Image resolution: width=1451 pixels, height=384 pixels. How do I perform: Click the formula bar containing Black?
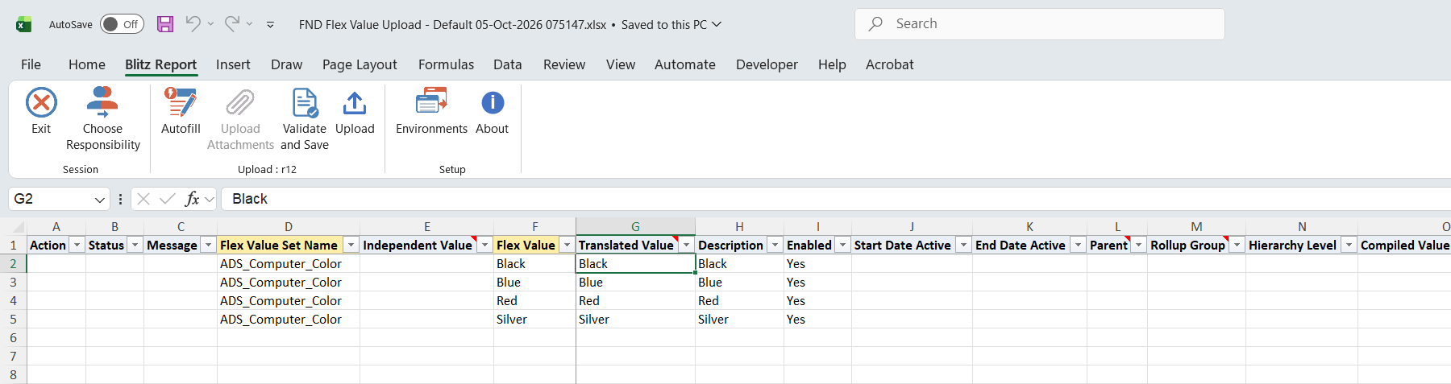click(836, 199)
